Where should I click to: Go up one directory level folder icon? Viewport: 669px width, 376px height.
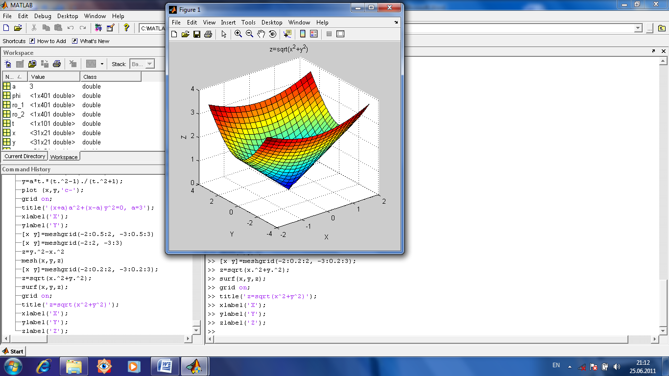(662, 28)
